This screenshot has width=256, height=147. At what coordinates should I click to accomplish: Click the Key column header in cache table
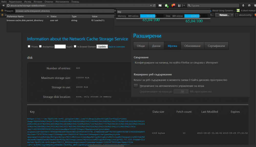click(x=32, y=112)
